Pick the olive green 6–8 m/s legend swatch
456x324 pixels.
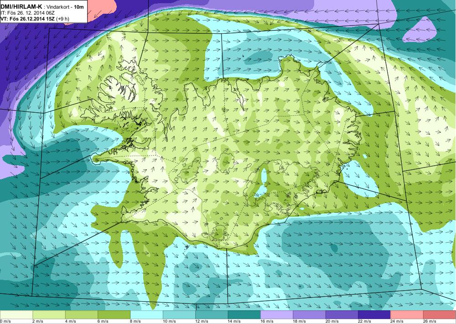click(x=114, y=314)
